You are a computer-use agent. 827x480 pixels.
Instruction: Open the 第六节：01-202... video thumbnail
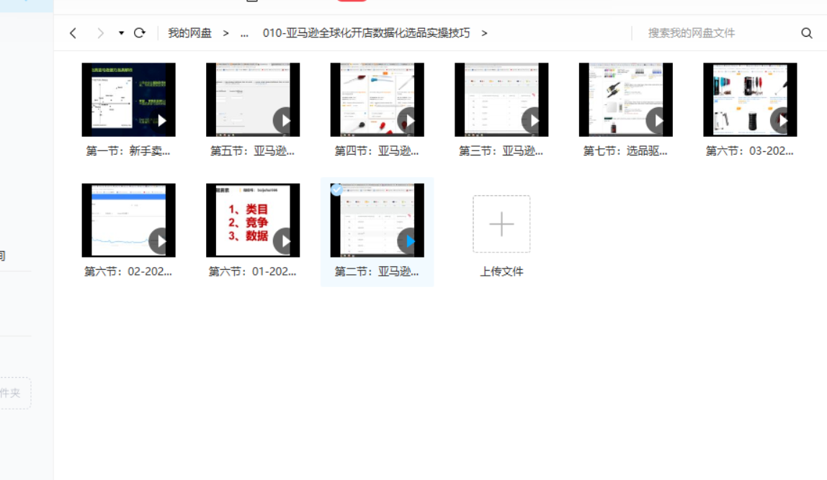tap(253, 220)
